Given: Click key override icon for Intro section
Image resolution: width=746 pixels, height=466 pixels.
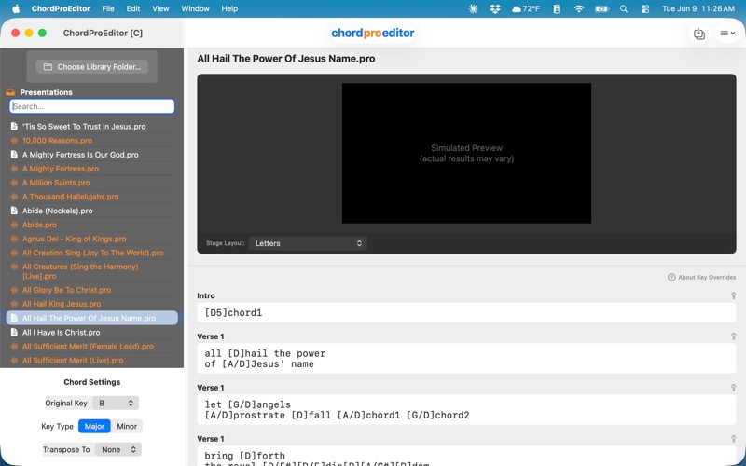Looking at the screenshot, I should coord(733,295).
